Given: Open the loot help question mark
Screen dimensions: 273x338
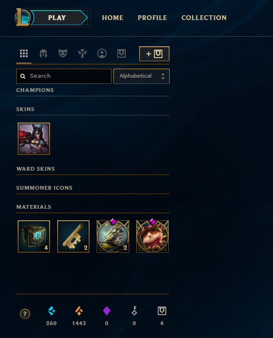Looking at the screenshot, I should (x=25, y=314).
